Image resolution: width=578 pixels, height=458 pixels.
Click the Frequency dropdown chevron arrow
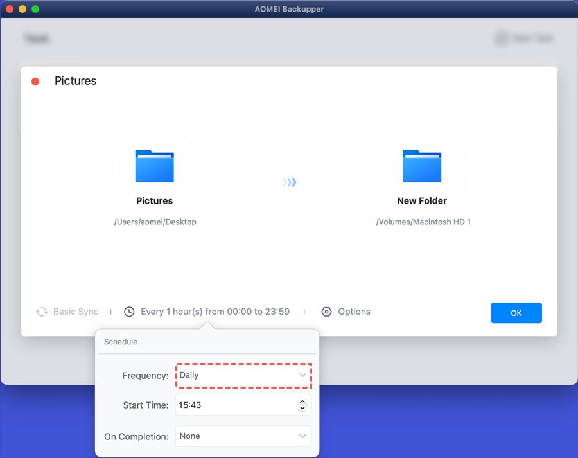[x=302, y=375]
